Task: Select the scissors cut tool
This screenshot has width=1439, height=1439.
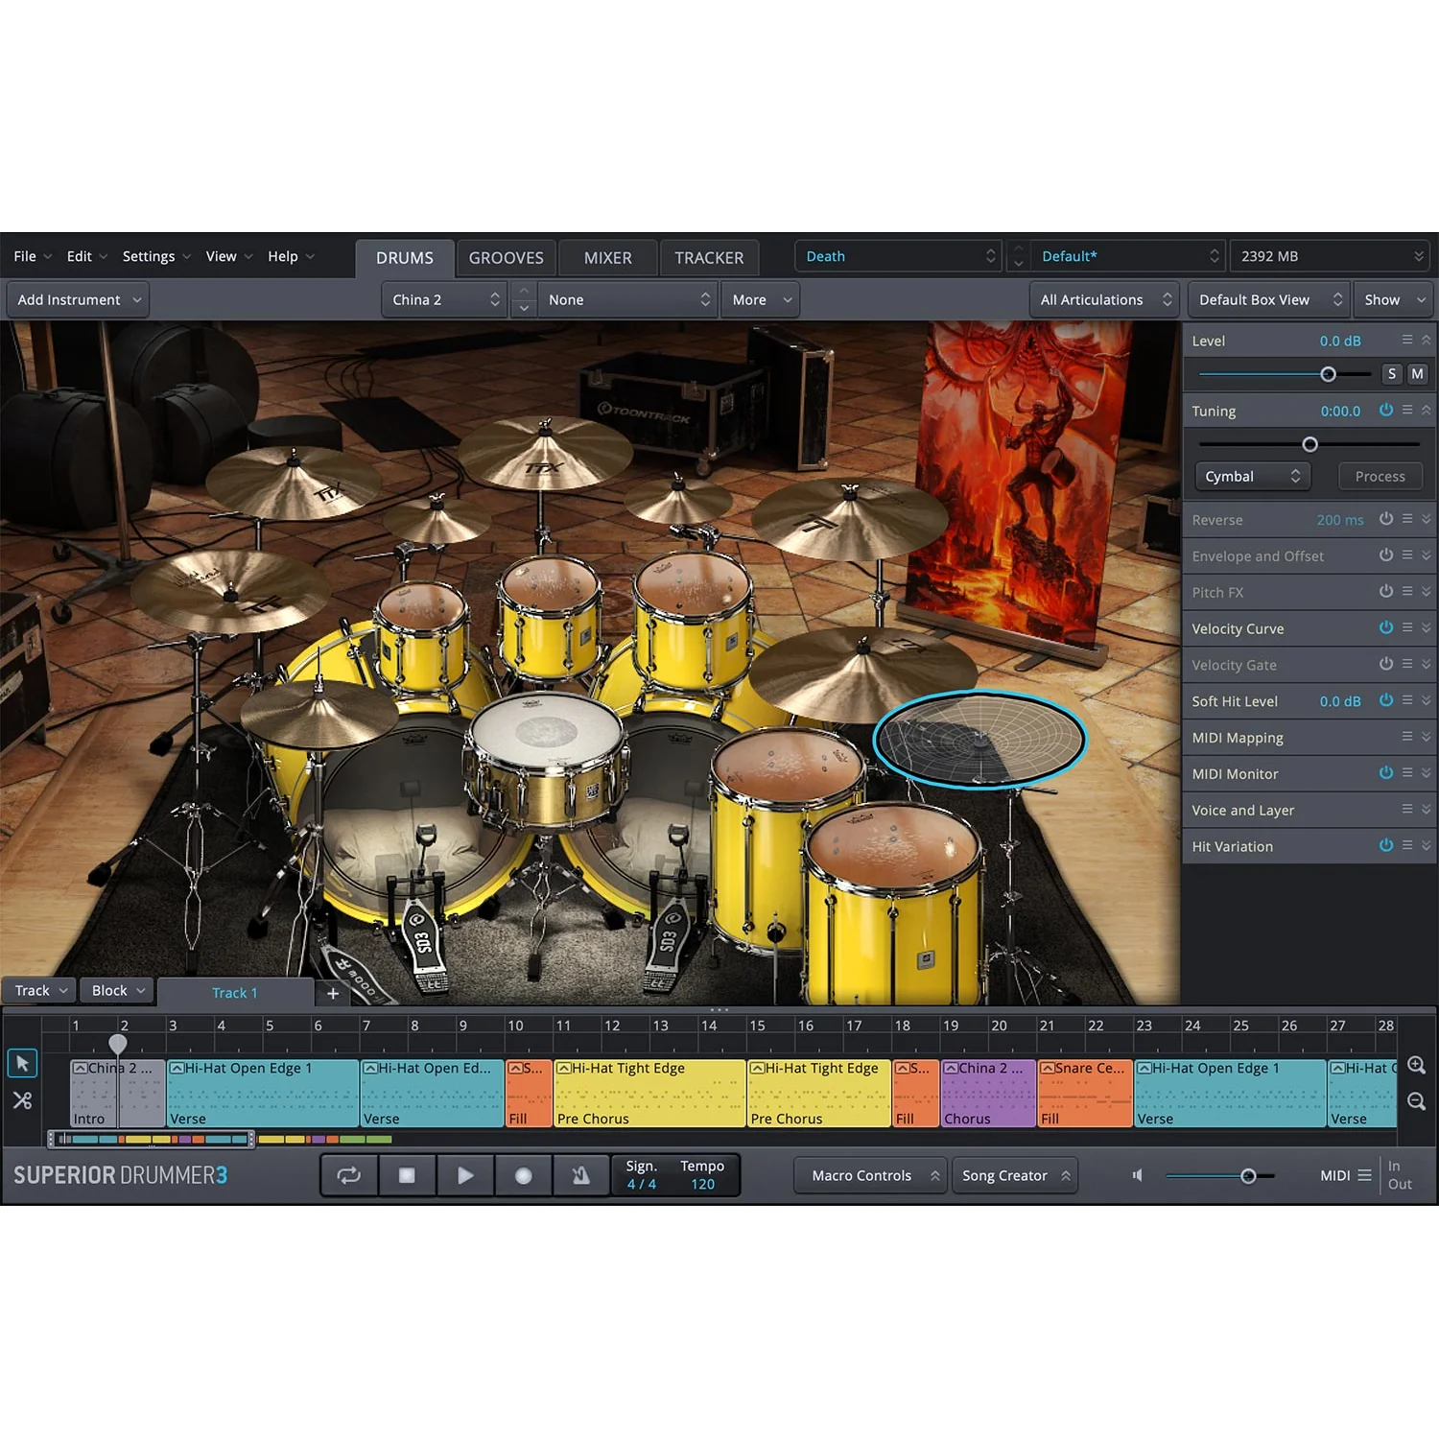Action: click(x=22, y=1100)
